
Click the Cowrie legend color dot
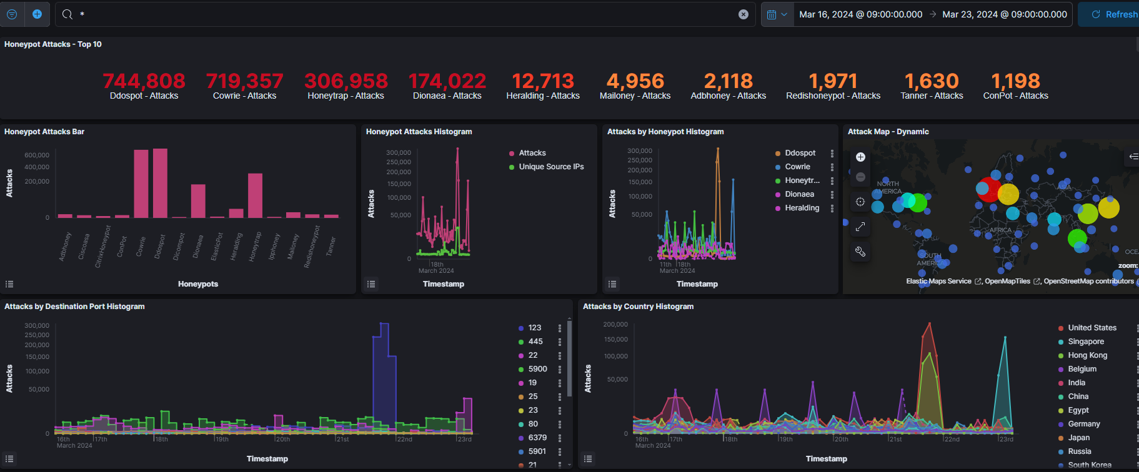pyautogui.click(x=778, y=167)
